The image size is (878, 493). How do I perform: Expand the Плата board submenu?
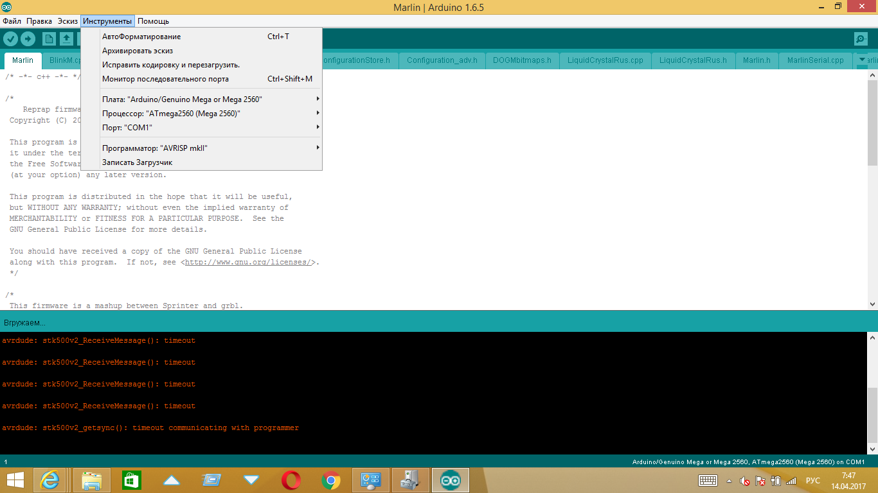201,99
